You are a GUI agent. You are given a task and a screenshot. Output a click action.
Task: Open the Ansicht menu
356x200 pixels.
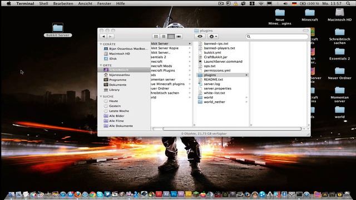85,3
